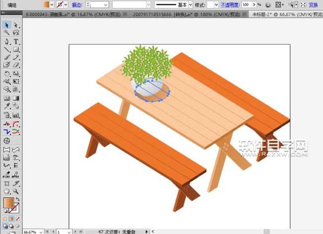Viewport: 323px width, 234px height.
Task: Select the Magic Wand tool
Action: pos(7,33)
